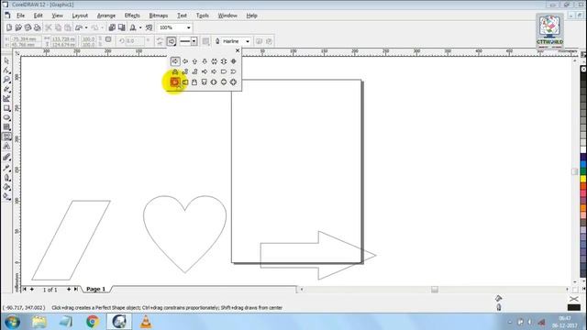Click the Export icon in toolbar

(x=122, y=27)
